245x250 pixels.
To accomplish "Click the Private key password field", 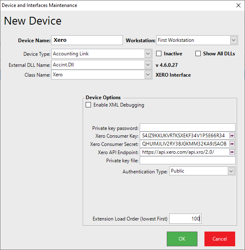I will point(188,127).
